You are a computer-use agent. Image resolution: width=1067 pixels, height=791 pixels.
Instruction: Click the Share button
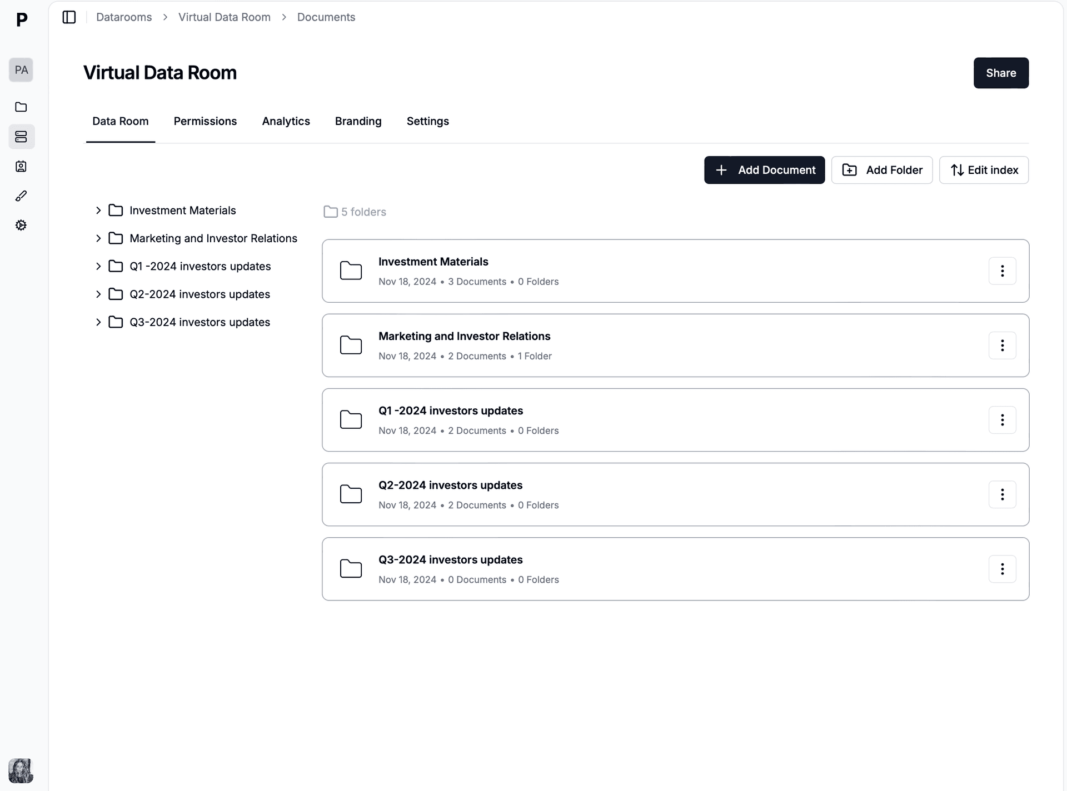[1000, 73]
